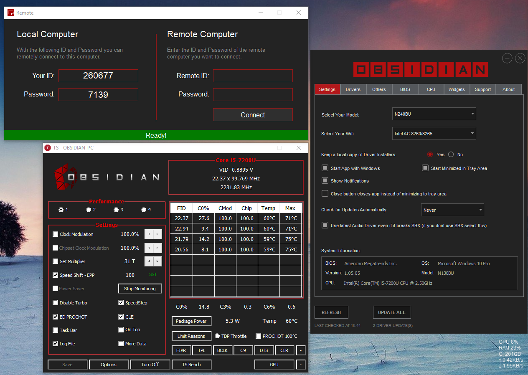The width and height of the screenshot is (528, 375).
Task: Toggle Start App with Windows
Action: click(x=325, y=168)
